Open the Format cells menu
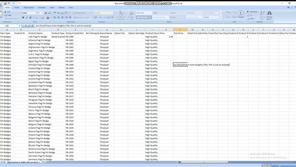 240,15
